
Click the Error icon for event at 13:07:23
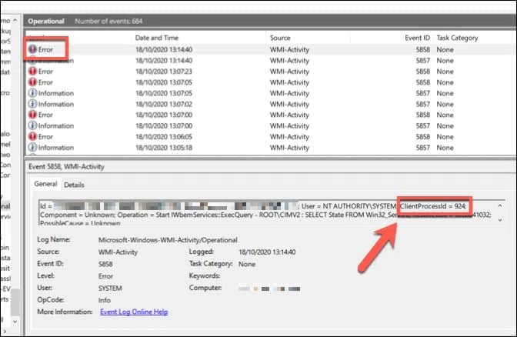click(32, 72)
